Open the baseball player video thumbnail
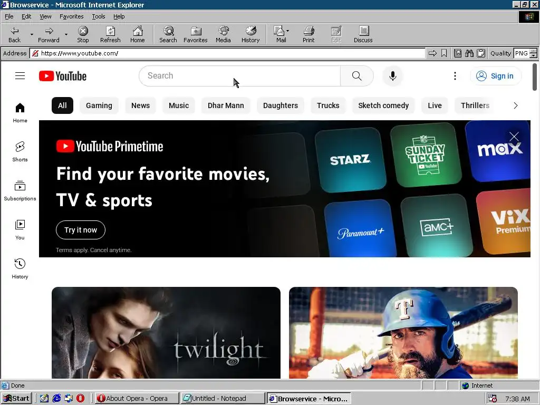 403,333
